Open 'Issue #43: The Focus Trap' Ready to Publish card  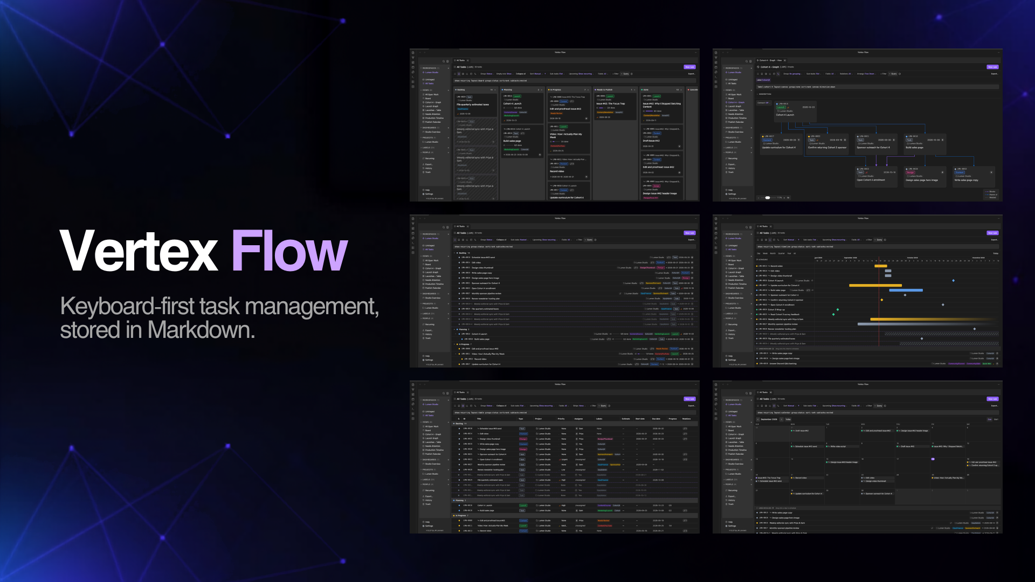click(x=616, y=106)
